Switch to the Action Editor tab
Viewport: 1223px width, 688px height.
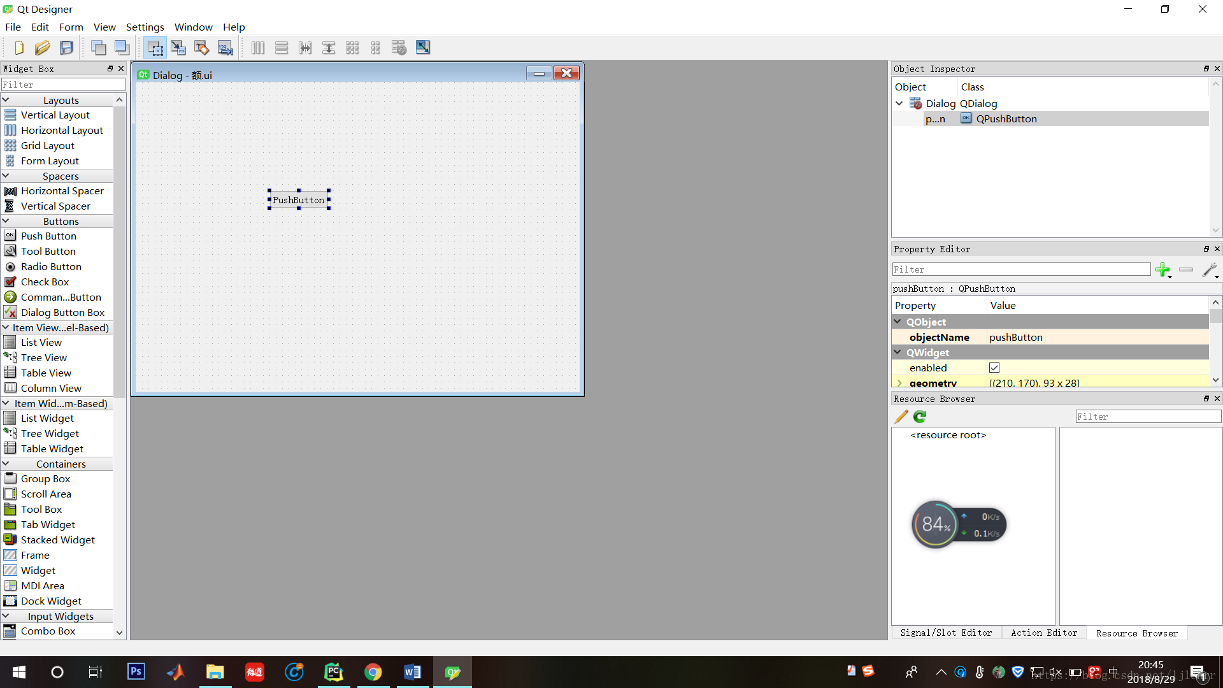tap(1044, 633)
